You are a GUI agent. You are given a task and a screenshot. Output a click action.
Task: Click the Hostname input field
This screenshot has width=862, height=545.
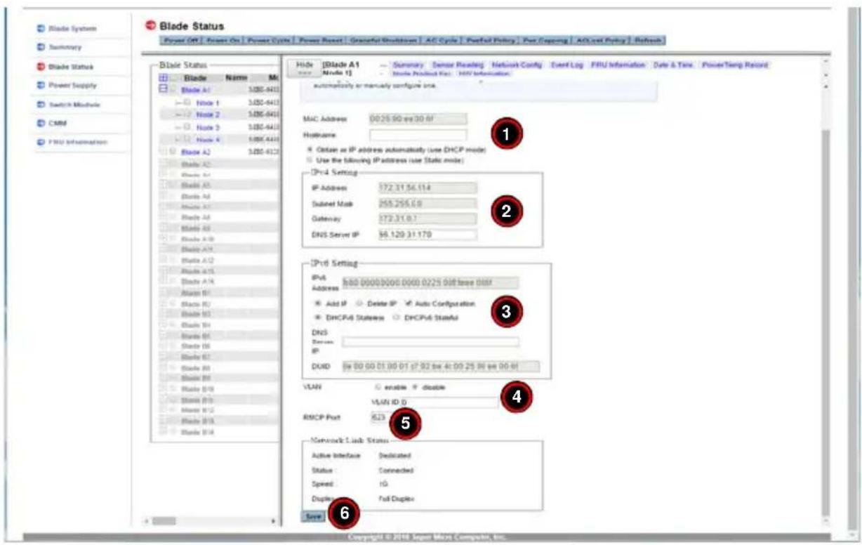(x=418, y=135)
